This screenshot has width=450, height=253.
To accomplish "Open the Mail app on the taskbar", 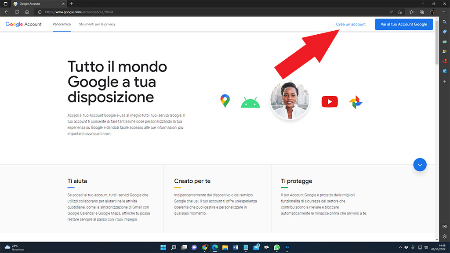I will tap(256, 247).
